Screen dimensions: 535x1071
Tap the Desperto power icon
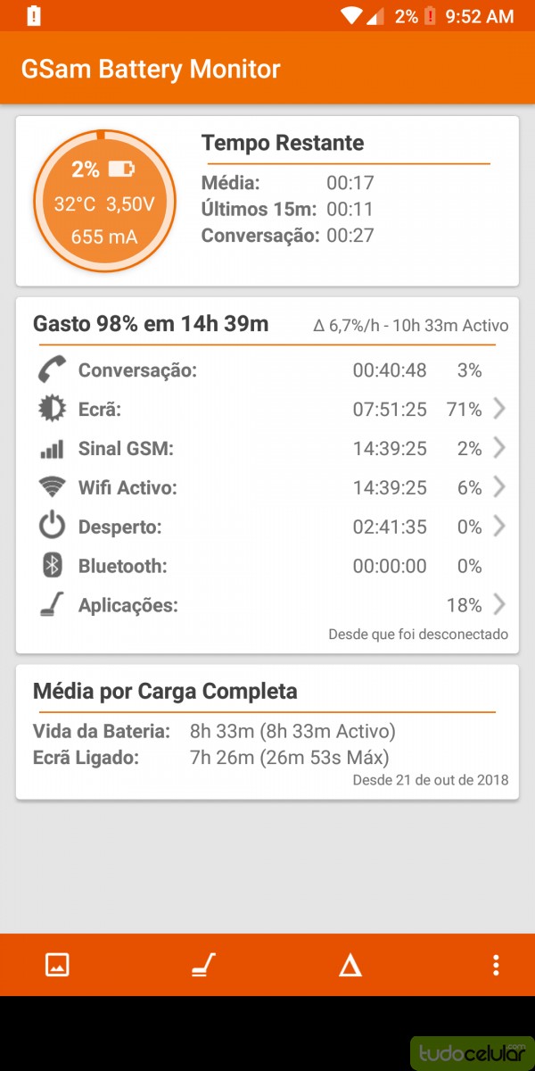click(52, 527)
